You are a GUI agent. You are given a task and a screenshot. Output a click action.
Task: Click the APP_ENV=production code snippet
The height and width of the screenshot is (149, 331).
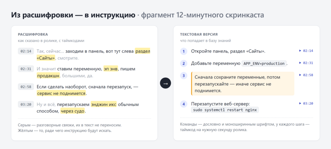click(x=264, y=63)
